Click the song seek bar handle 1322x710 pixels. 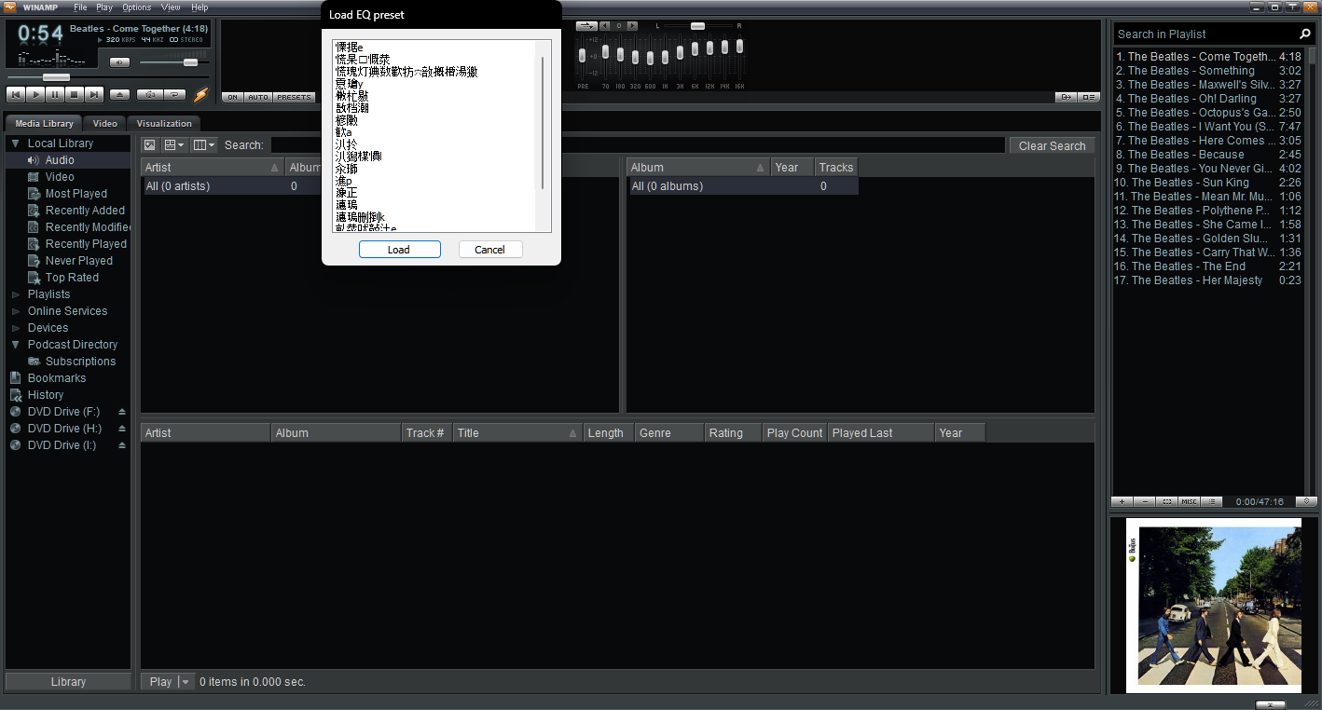pos(56,77)
